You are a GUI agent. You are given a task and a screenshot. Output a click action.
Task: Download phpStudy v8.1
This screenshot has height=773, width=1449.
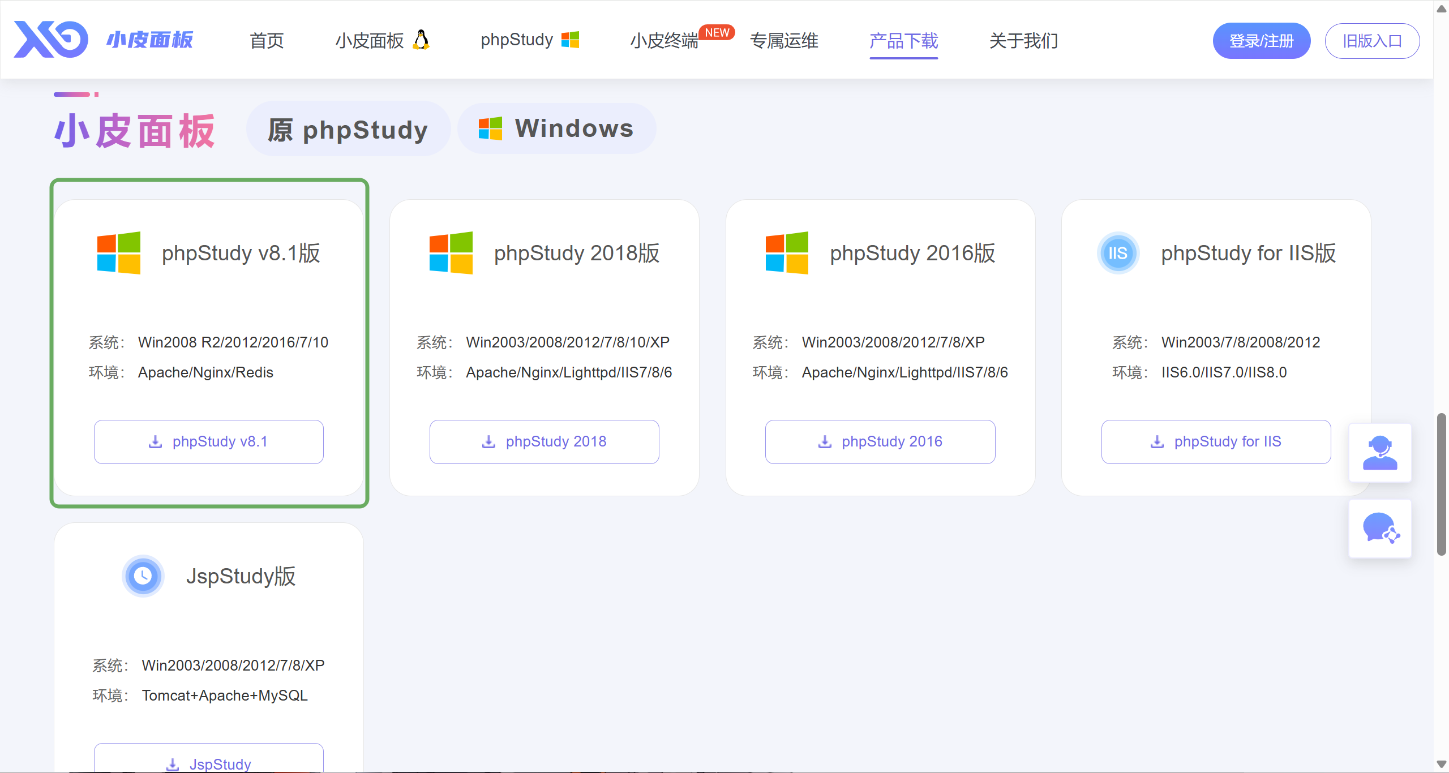[209, 442]
